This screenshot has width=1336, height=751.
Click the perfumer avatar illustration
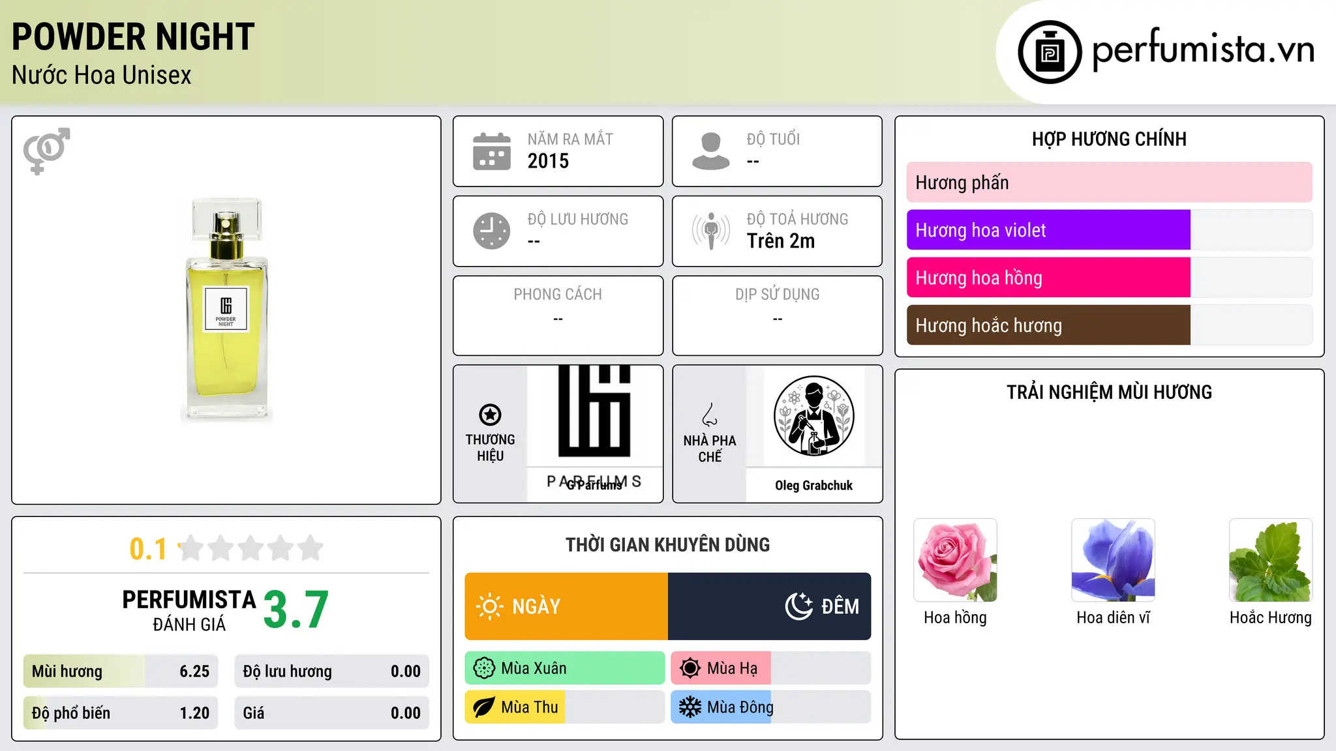tap(813, 416)
